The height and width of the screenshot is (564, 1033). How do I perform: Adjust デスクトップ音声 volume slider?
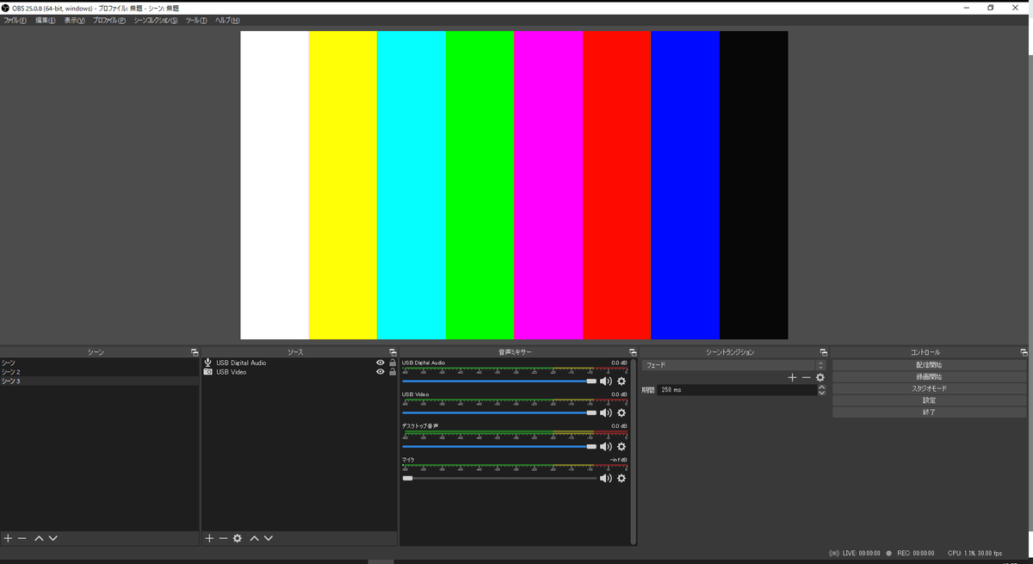click(x=499, y=447)
